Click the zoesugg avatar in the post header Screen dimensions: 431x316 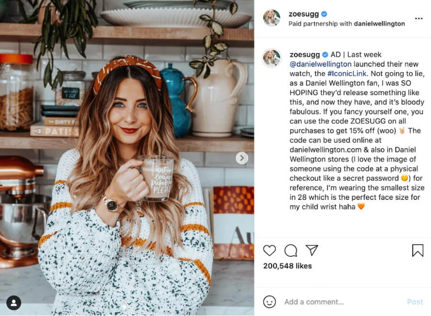point(272,18)
